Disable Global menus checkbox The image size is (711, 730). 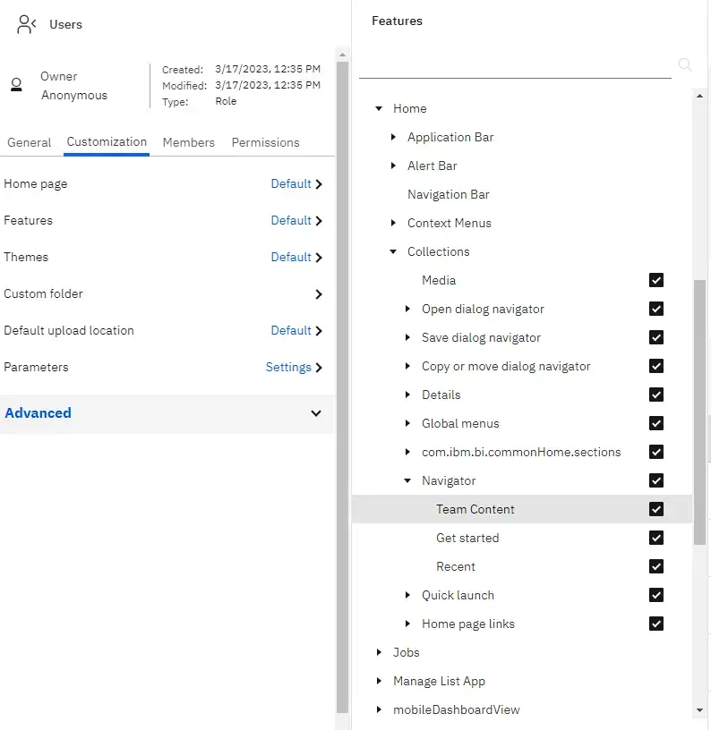point(656,423)
